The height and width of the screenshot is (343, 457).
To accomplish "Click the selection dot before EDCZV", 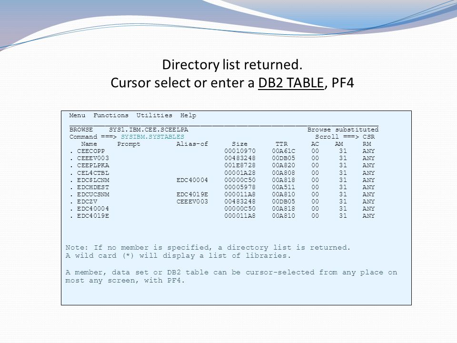I will coord(71,202).
